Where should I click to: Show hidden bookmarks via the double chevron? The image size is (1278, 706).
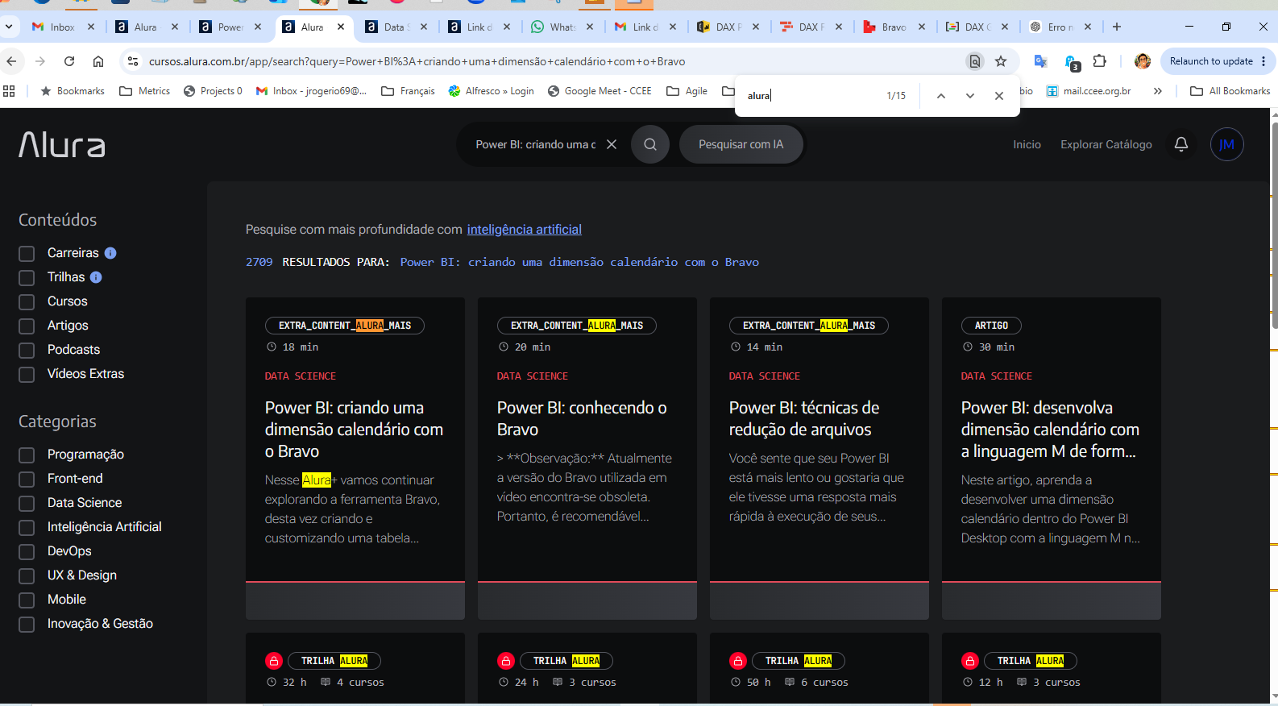tap(1158, 91)
